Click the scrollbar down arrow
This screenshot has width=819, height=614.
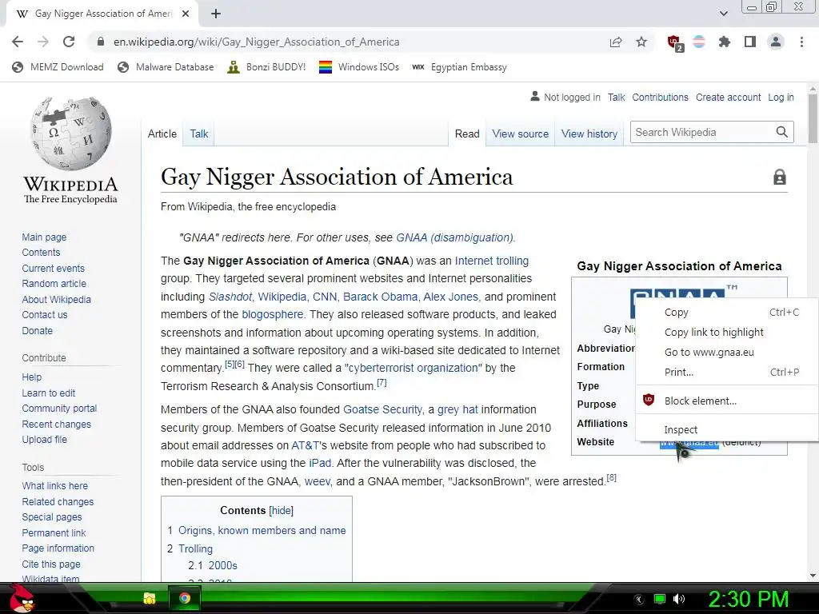coord(813,576)
